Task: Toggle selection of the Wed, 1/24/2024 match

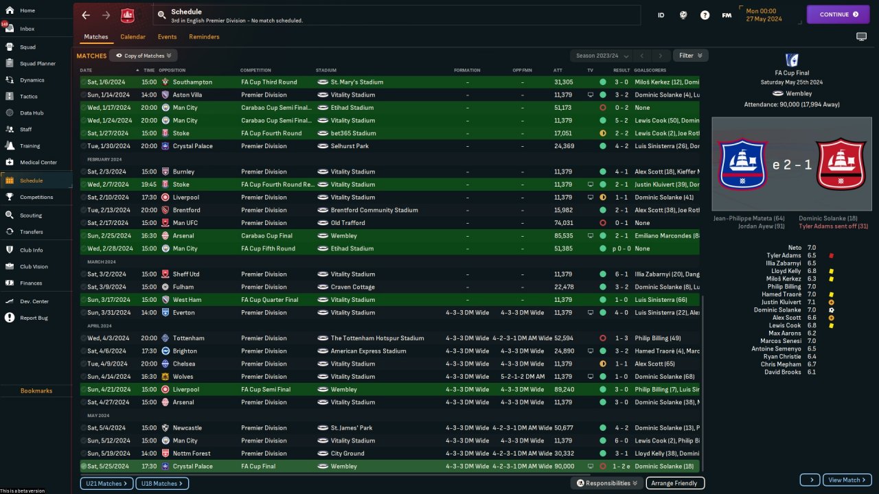Action: pyautogui.click(x=84, y=121)
